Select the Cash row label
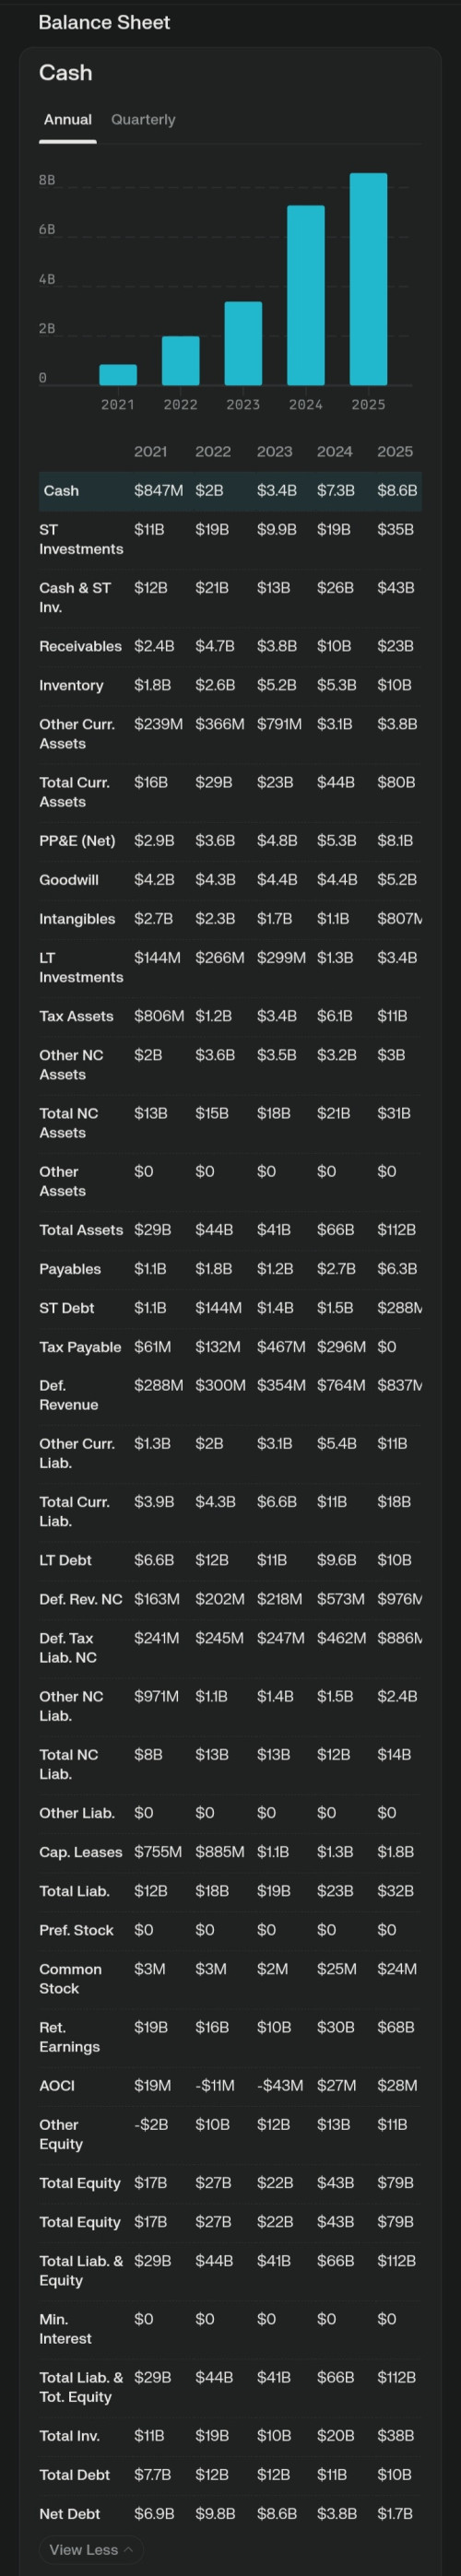Screen dimensions: 461x2576 click(61, 490)
